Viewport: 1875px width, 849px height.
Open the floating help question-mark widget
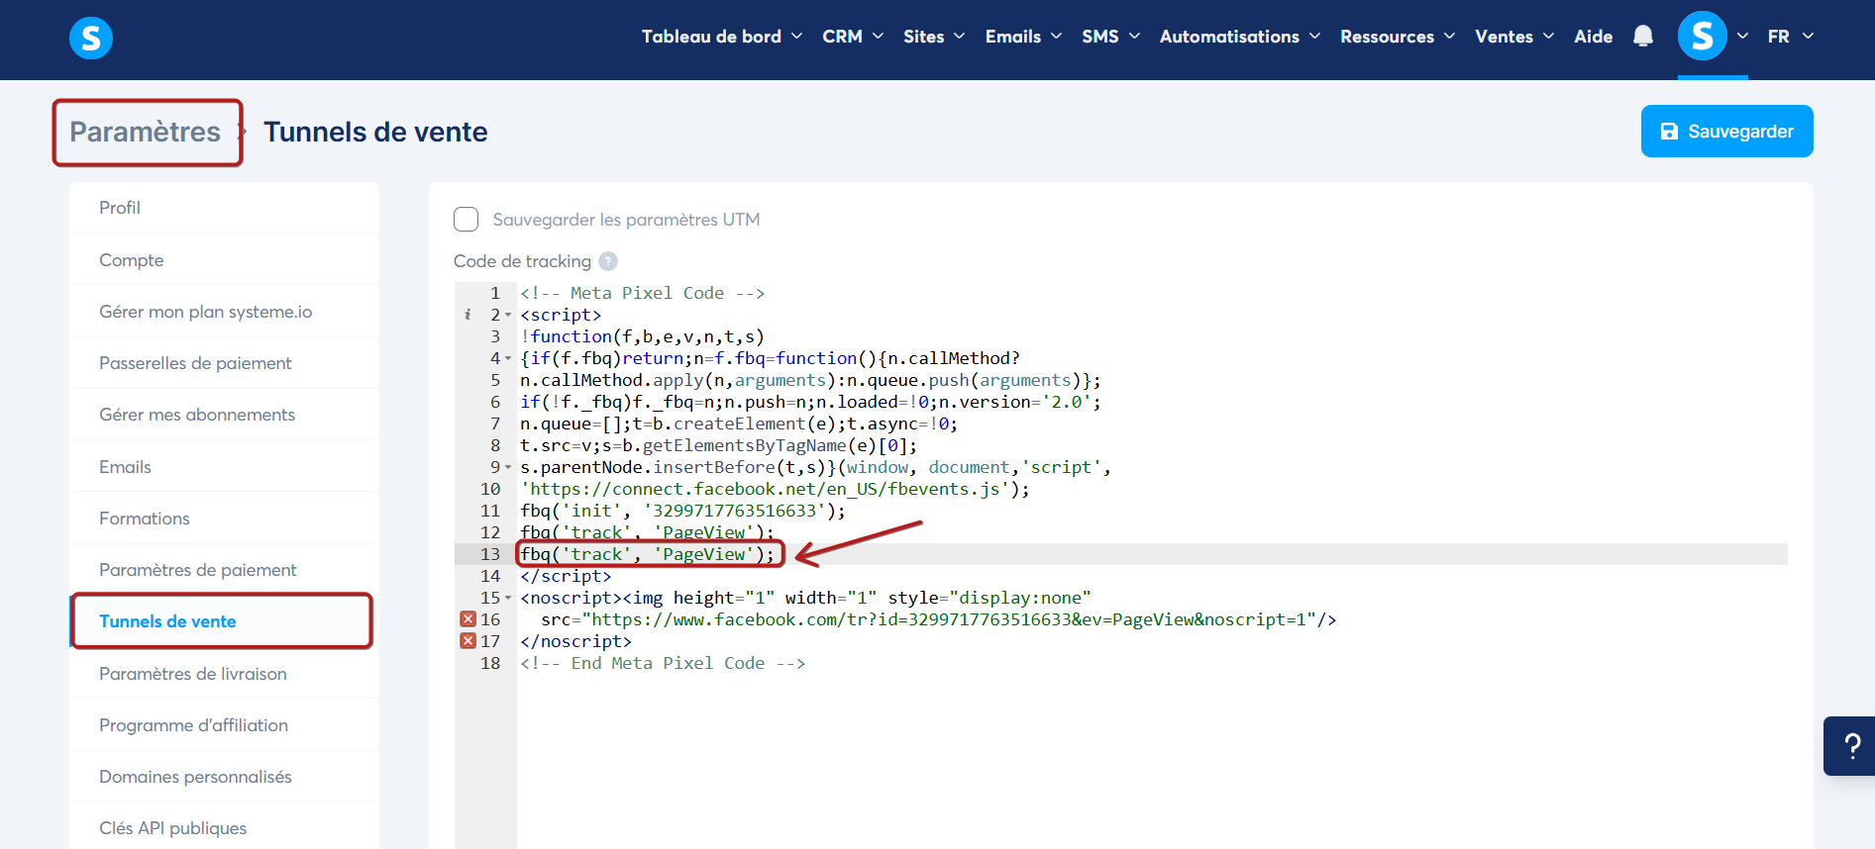click(1850, 746)
